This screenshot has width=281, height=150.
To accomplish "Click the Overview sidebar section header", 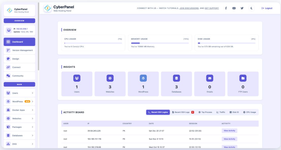I will [x=19, y=21].
